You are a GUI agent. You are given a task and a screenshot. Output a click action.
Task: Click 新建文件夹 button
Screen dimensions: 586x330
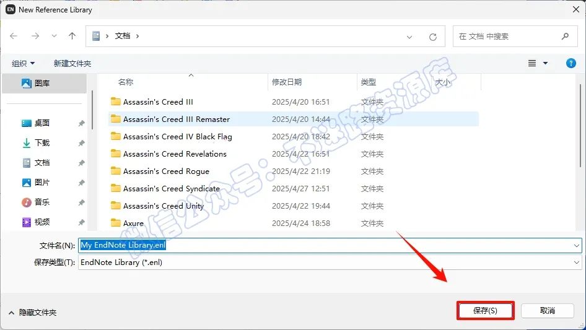coord(72,64)
